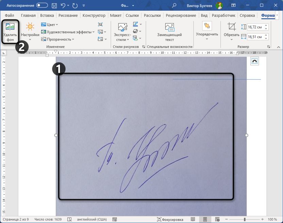The image size is (283, 223).
Task: Expand the Picture Effects dropdown arrow
Action: point(140,31)
